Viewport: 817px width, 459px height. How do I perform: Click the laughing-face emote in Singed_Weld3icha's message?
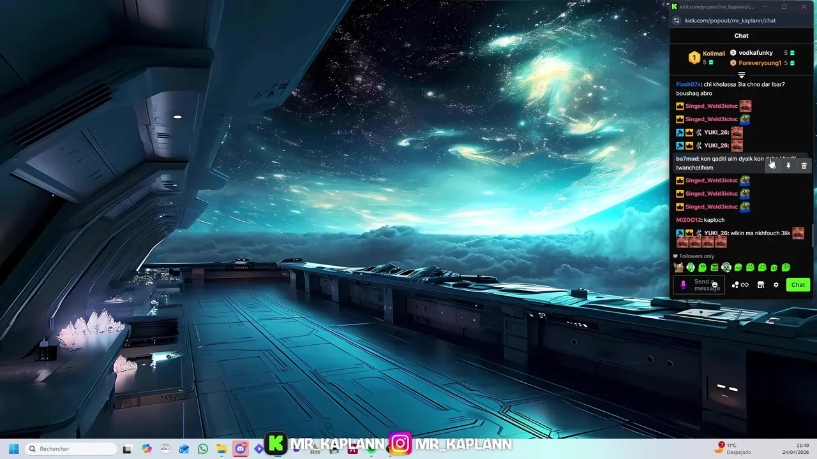pyautogui.click(x=745, y=106)
